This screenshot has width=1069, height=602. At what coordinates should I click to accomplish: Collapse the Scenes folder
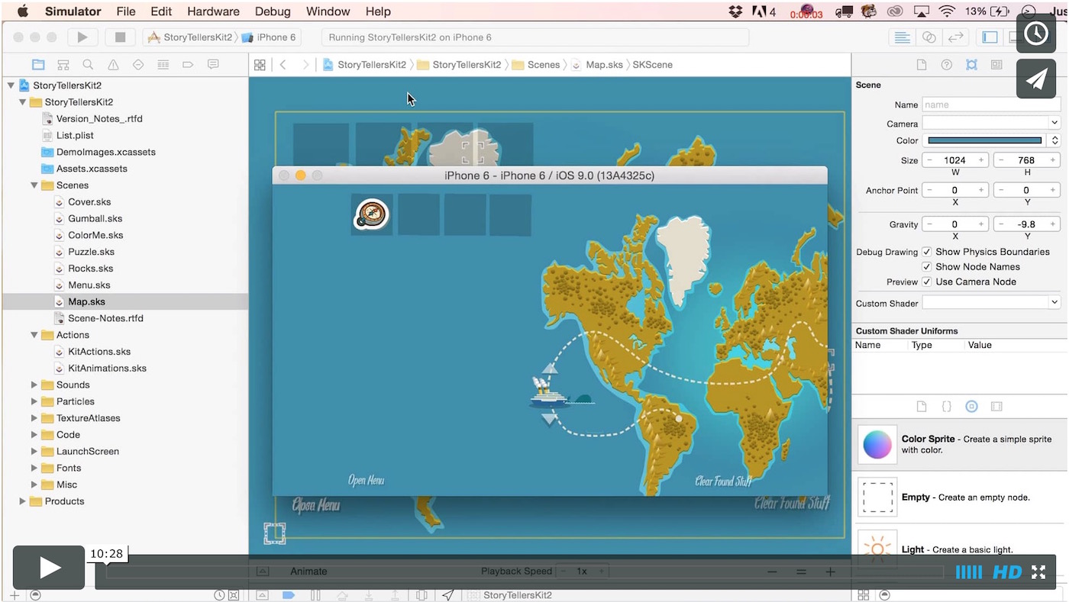click(34, 185)
